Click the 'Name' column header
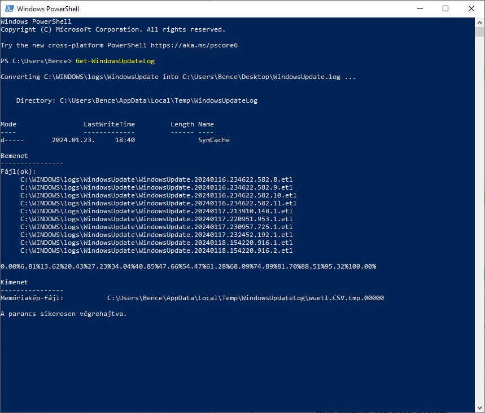The height and width of the screenshot is (413, 485). pyautogui.click(x=206, y=124)
